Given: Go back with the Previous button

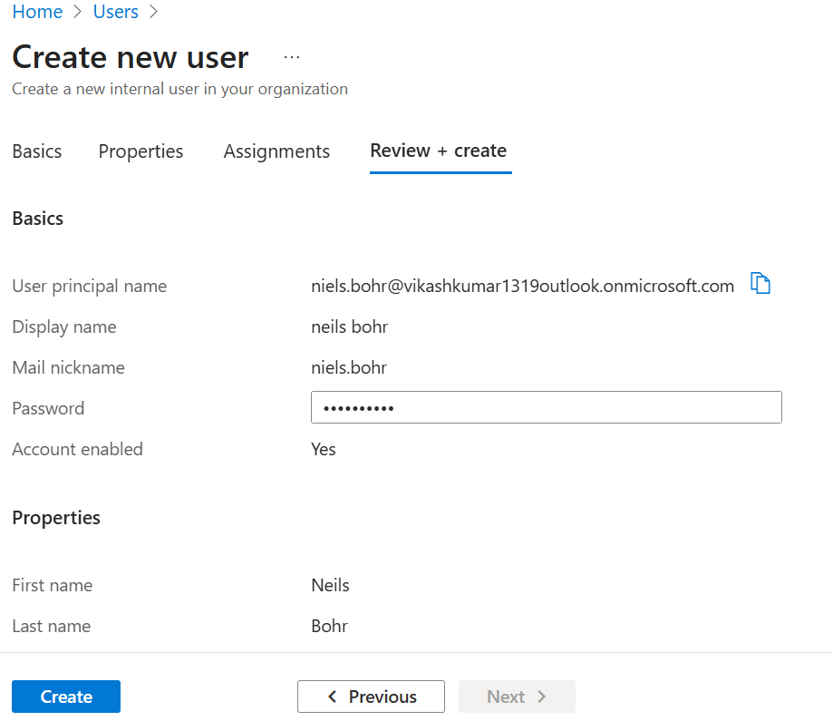Looking at the screenshot, I should (x=371, y=697).
